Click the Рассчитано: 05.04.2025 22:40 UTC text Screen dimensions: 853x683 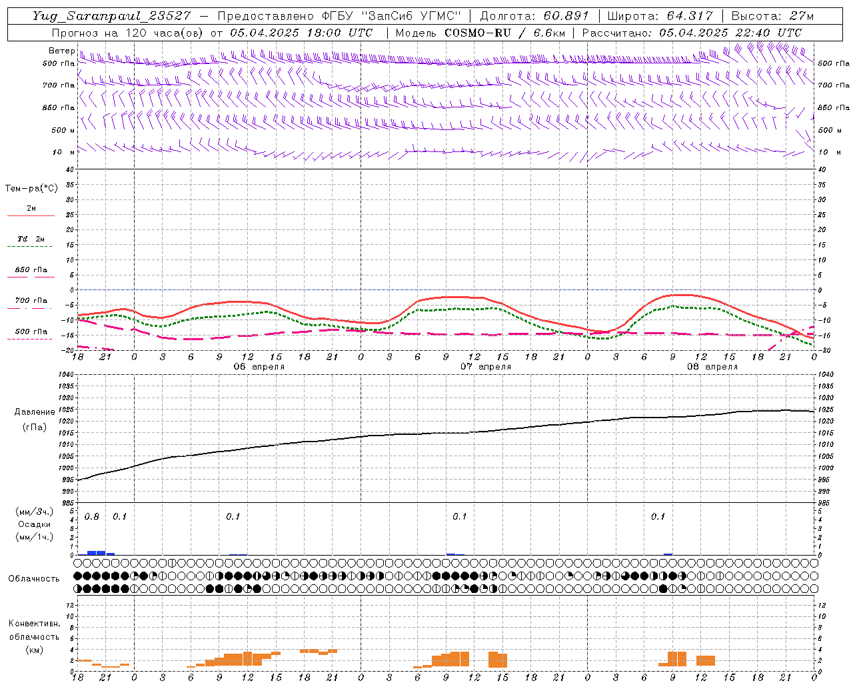692,33
